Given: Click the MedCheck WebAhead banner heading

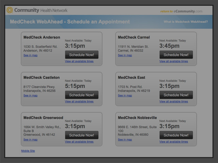Looking at the screenshot, I should (x=70, y=22).
